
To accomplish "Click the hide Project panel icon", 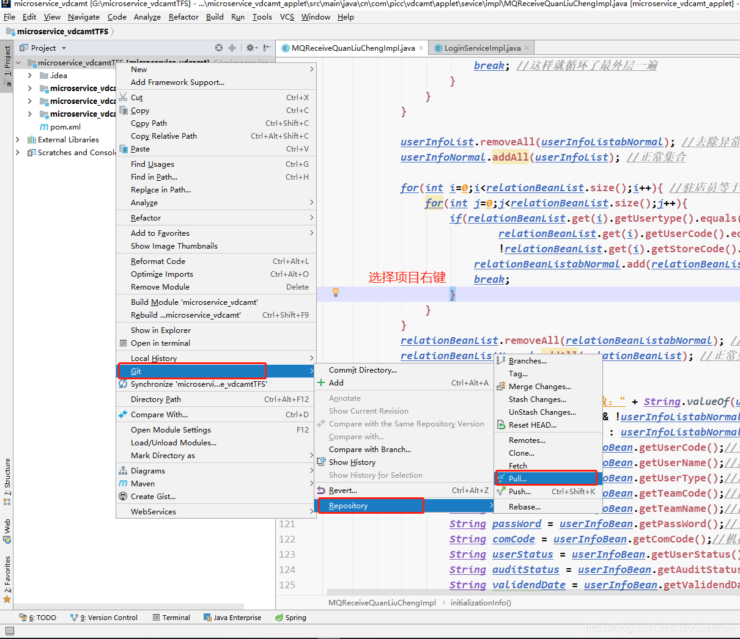I will pyautogui.click(x=267, y=48).
